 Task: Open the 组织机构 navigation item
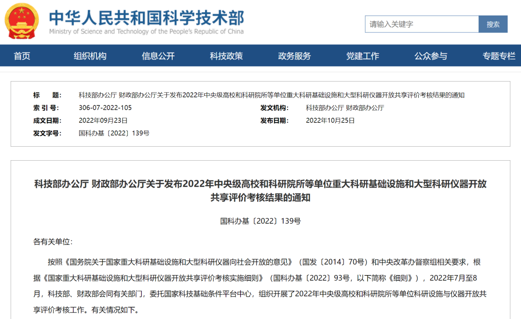[x=90, y=56]
